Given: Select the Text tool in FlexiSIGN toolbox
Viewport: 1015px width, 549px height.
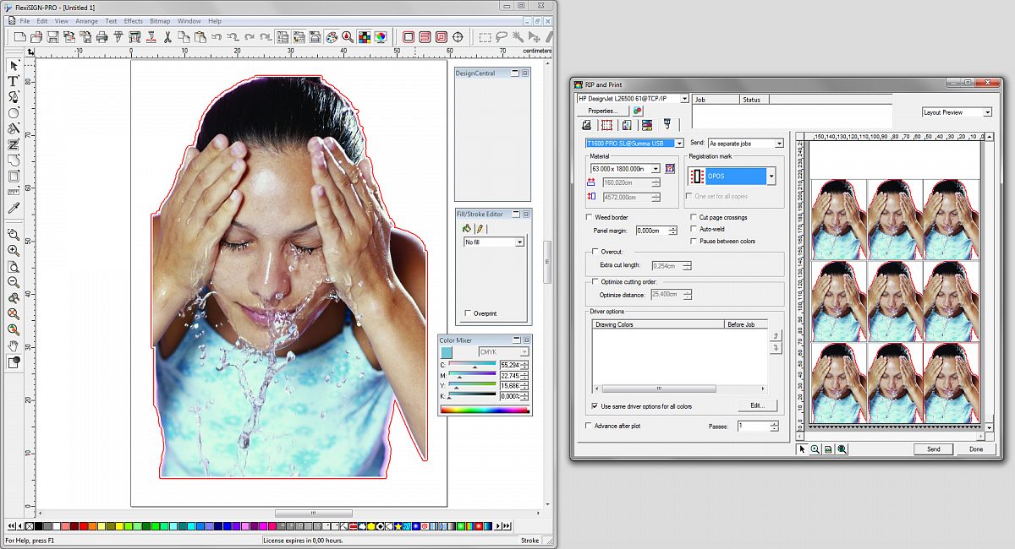Looking at the screenshot, I should pos(14,81).
